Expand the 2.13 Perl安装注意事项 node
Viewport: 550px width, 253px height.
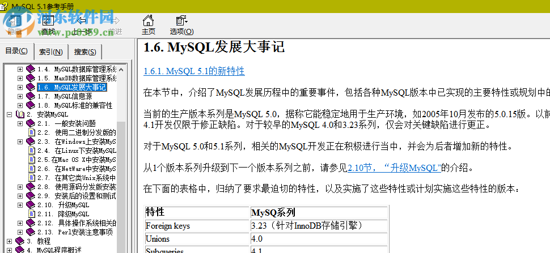pyautogui.click(x=20, y=233)
